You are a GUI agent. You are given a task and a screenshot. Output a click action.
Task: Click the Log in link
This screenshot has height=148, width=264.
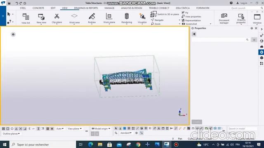click(242, 3)
